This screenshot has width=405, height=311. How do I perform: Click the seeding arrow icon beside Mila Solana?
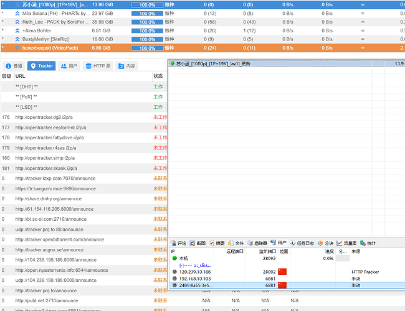[x=17, y=12]
